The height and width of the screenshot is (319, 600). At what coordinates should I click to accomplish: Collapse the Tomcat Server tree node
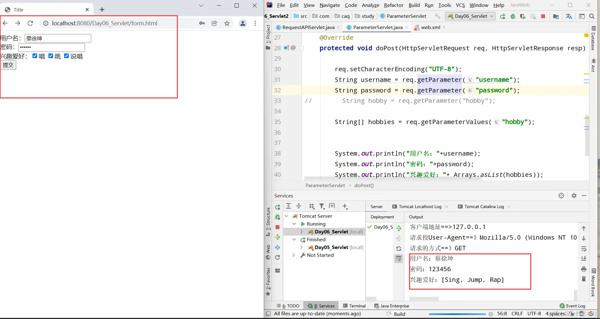(286, 216)
